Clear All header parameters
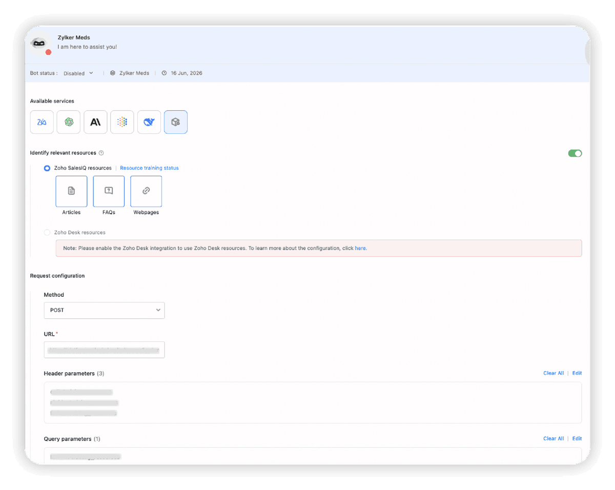 click(553, 373)
